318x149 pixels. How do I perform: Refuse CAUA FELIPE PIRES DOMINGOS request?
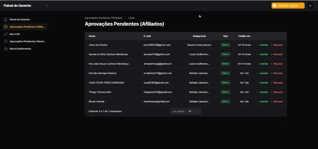tap(277, 82)
